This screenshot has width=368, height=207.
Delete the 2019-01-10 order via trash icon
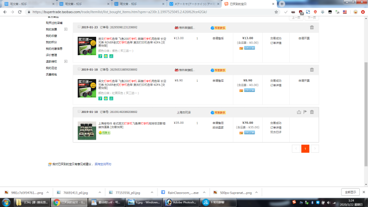[312, 112]
